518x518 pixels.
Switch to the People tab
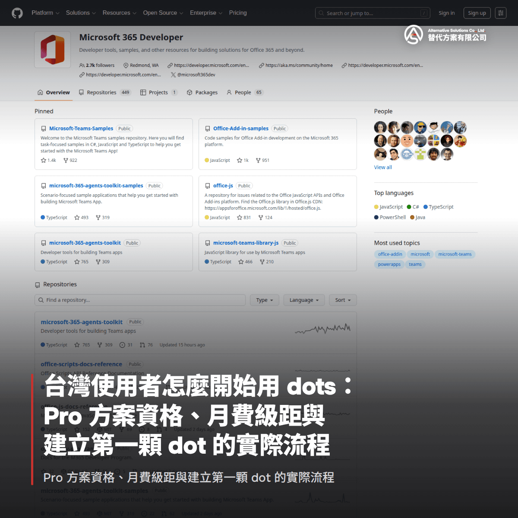point(244,92)
